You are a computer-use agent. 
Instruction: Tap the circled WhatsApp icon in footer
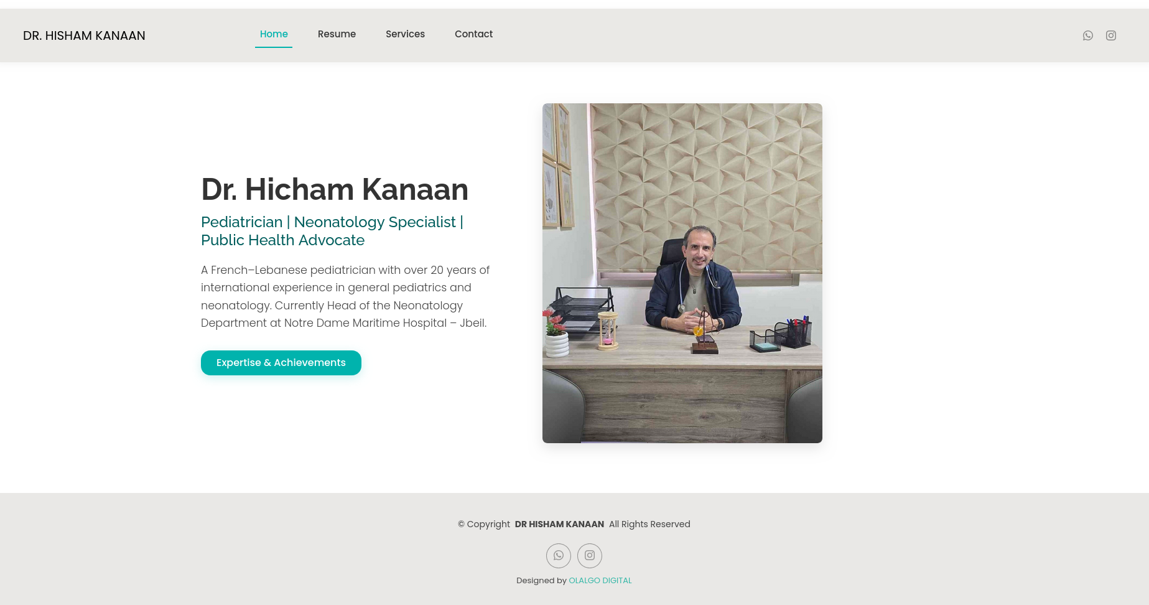[558, 555]
